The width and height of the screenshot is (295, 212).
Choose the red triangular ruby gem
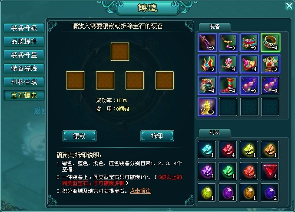point(270,171)
